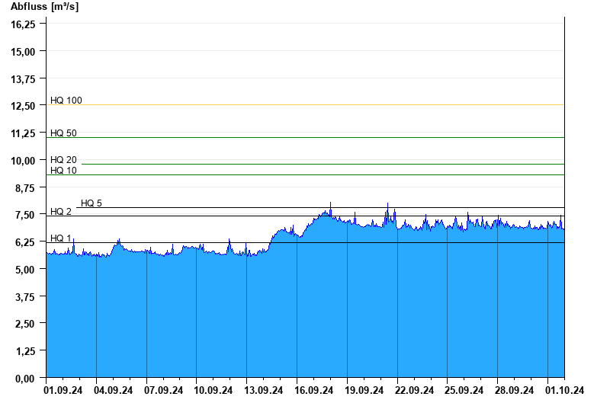
Task: Click the 'HQ 5' threshold label
Action: tap(91, 203)
